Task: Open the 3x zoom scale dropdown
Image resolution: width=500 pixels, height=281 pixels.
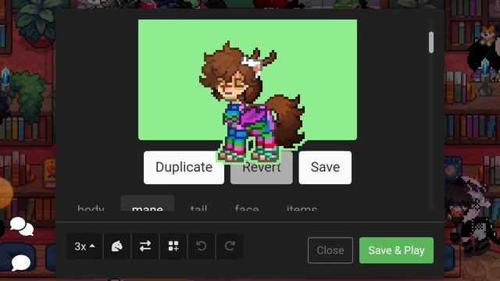Action: (x=85, y=247)
